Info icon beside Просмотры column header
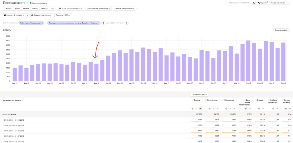Screen dimensions: 293x143 [223, 100]
